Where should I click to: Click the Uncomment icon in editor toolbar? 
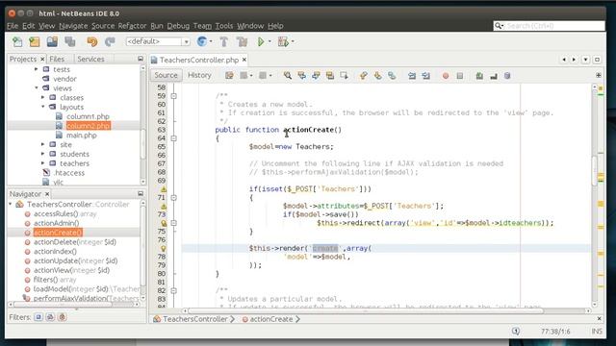[494, 75]
